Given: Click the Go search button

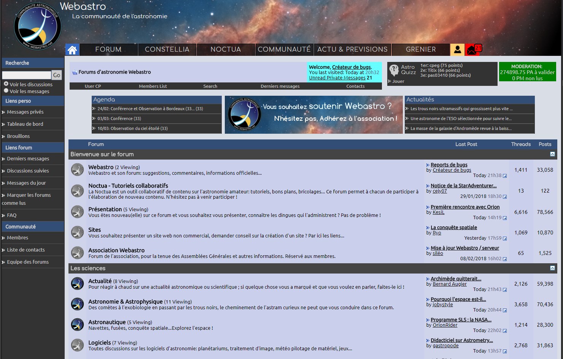Looking at the screenshot, I should (x=57, y=75).
